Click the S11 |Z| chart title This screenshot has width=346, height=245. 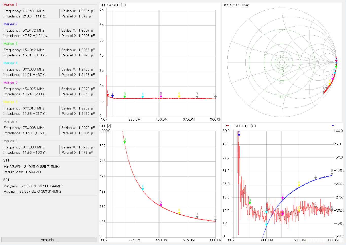point(105,126)
